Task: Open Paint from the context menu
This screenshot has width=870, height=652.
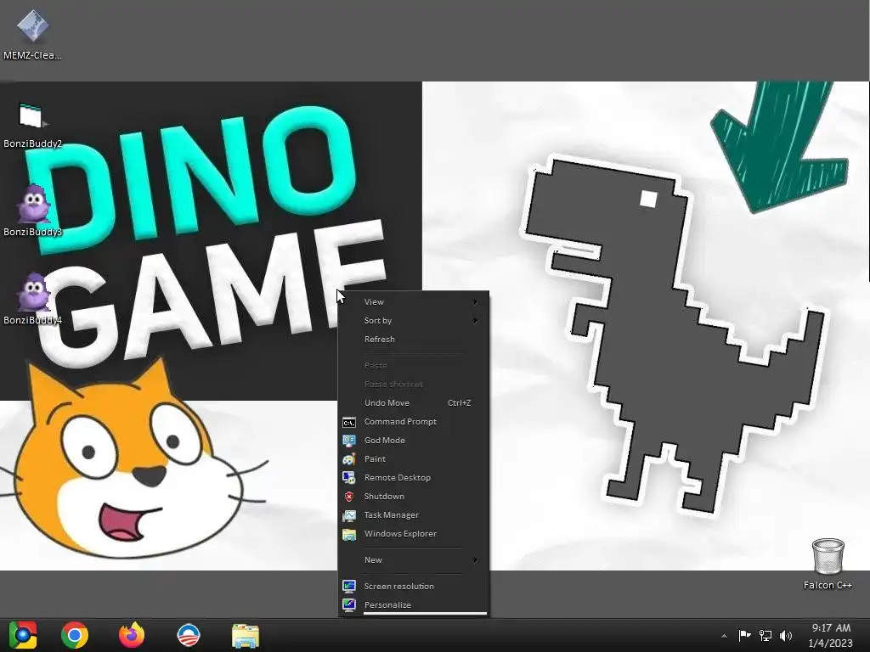Action: (x=414, y=459)
